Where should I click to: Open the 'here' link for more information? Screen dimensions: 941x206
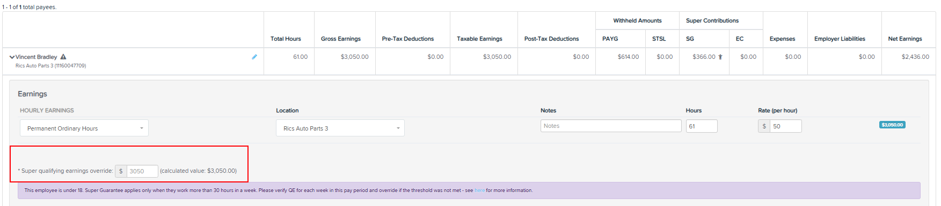(x=479, y=190)
